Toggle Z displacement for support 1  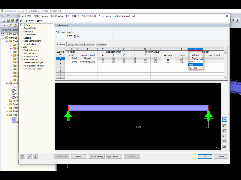(x=124, y=58)
